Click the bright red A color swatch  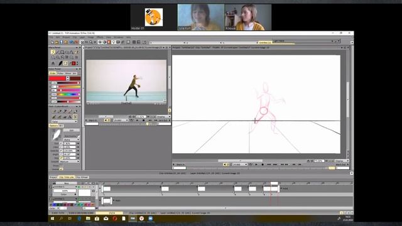[57, 78]
